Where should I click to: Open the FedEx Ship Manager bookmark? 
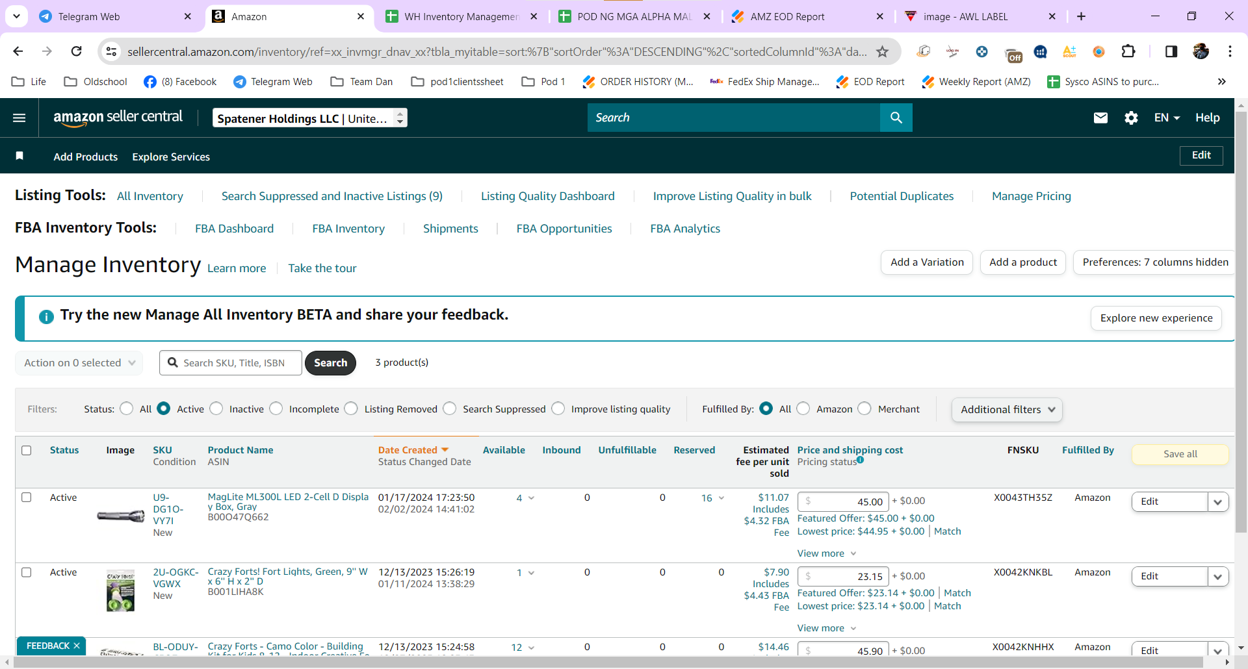click(764, 81)
